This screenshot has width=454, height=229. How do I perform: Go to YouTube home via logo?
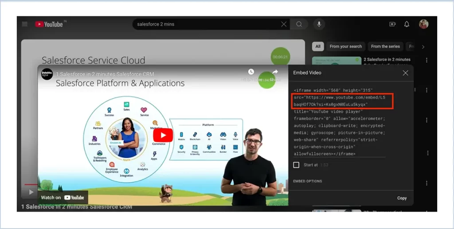[x=49, y=24]
